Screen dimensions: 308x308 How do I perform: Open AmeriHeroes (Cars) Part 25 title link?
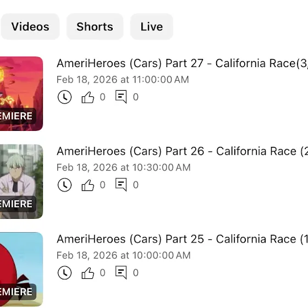[182, 239]
